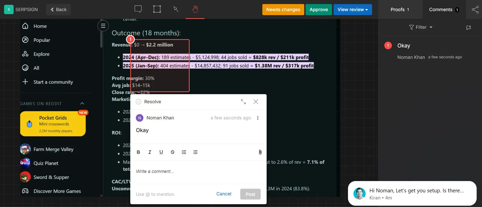Click 'a few seconds ago' timestamp in side panel

pyautogui.click(x=445, y=57)
